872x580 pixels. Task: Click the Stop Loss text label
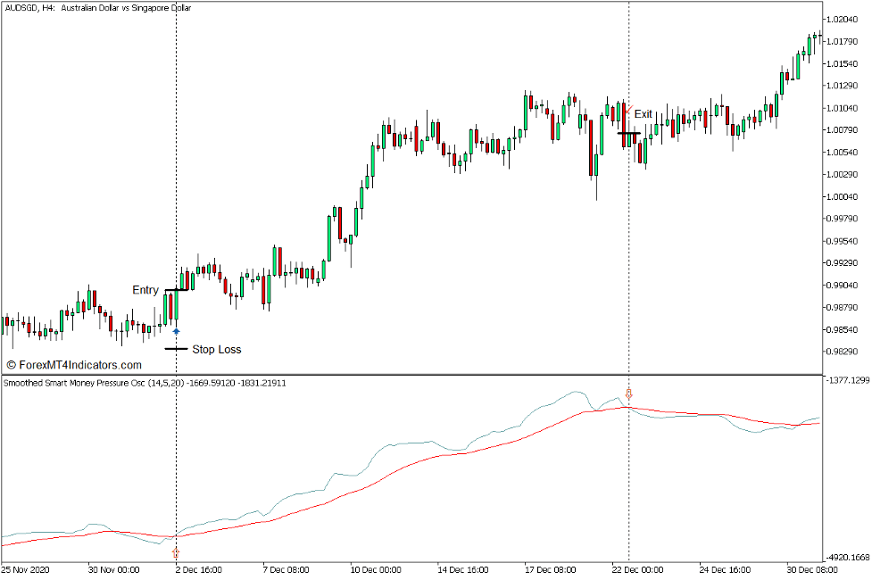point(217,349)
